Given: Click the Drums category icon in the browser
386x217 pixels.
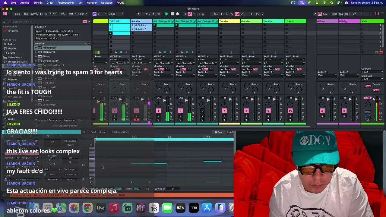Looking at the screenshot, I should click(5, 53).
